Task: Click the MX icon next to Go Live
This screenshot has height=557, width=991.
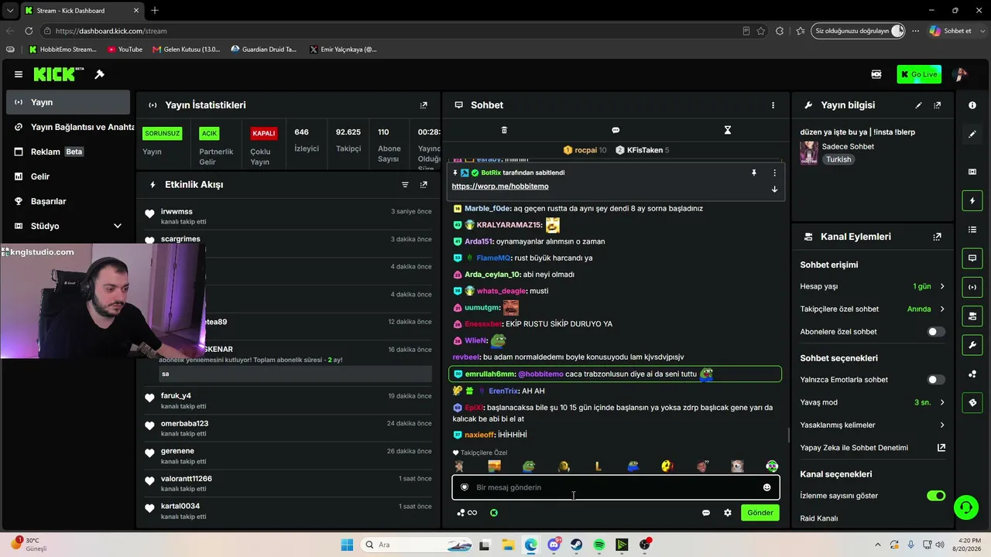Action: pos(876,74)
